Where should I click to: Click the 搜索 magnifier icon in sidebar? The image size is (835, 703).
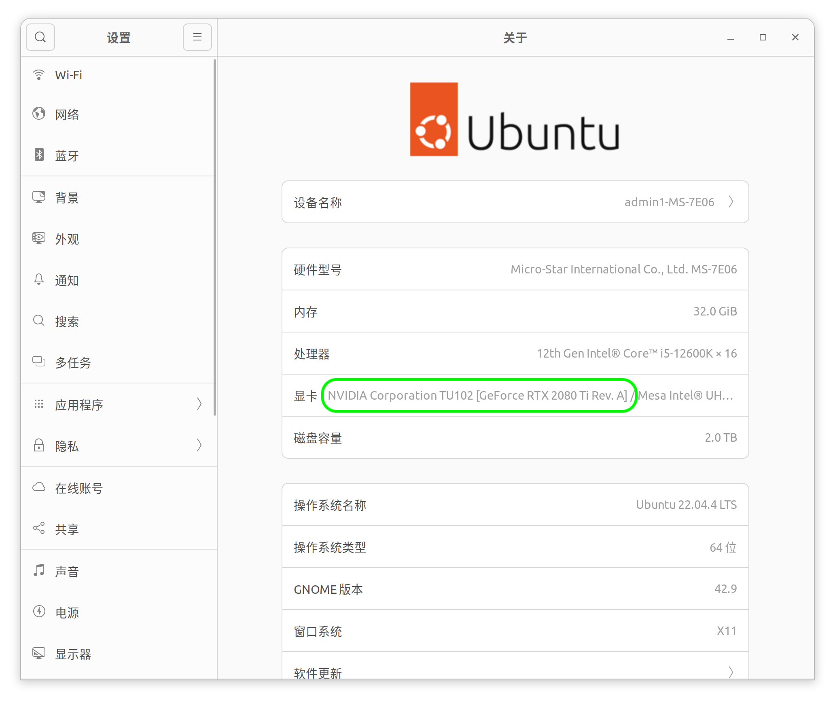point(39,321)
